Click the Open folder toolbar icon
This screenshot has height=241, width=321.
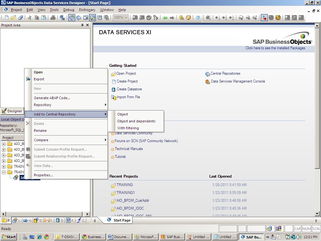(x=13, y=18)
